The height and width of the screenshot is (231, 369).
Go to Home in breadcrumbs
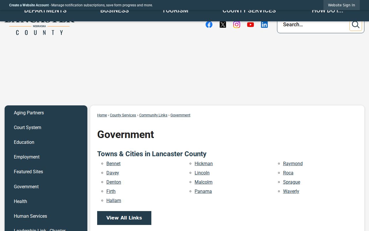(102, 115)
